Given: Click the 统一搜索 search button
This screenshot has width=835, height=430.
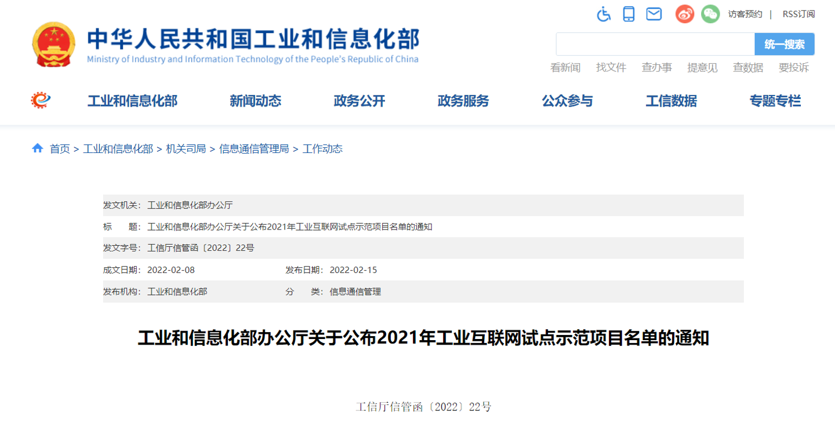Looking at the screenshot, I should pos(785,44).
